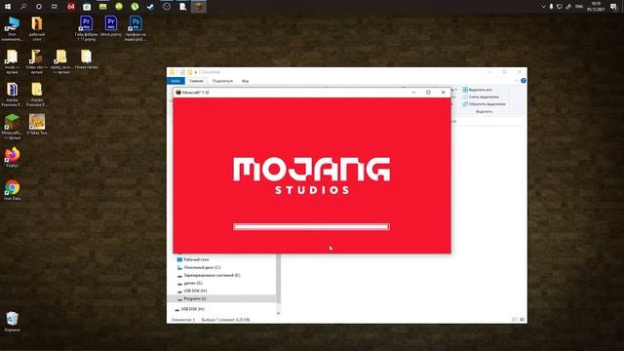Open the рабочий стол folder on the desktop
This screenshot has height=351, width=624.
37,28
